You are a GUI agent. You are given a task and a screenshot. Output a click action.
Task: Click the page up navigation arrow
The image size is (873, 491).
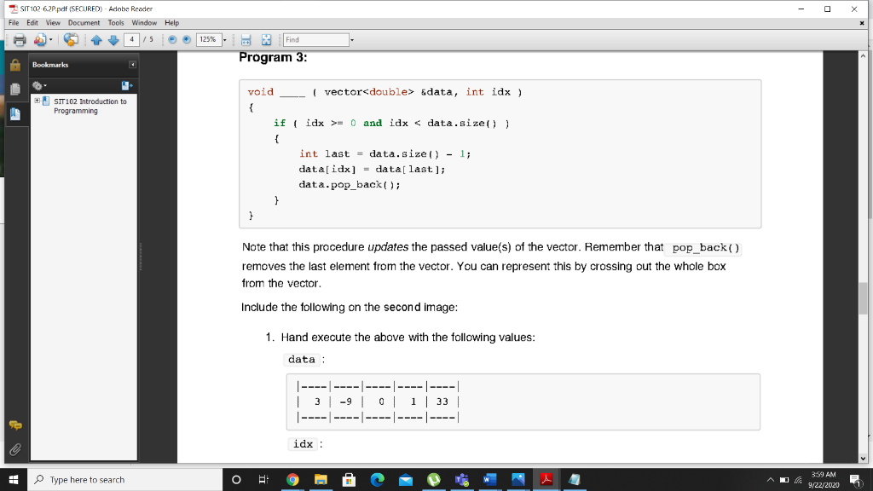coord(96,39)
